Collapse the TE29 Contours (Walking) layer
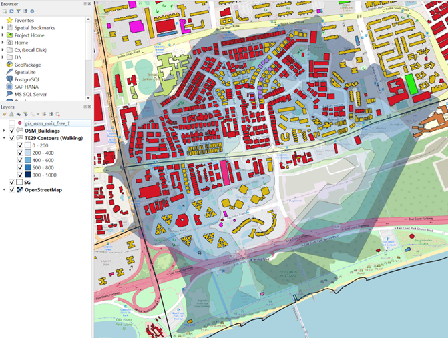Image resolution: width=448 pixels, height=338 pixels. point(5,138)
